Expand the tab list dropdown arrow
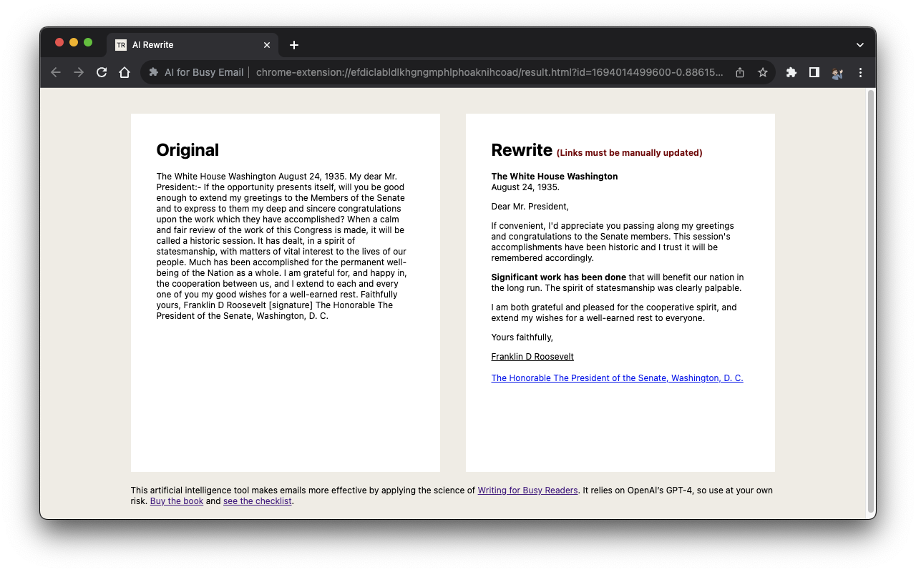The height and width of the screenshot is (572, 916). pyautogui.click(x=859, y=44)
